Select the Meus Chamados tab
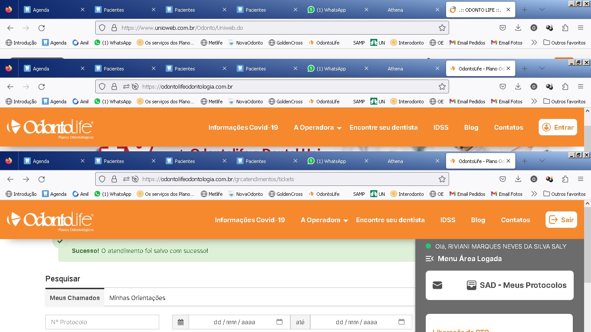The height and width of the screenshot is (332, 591). 75,298
